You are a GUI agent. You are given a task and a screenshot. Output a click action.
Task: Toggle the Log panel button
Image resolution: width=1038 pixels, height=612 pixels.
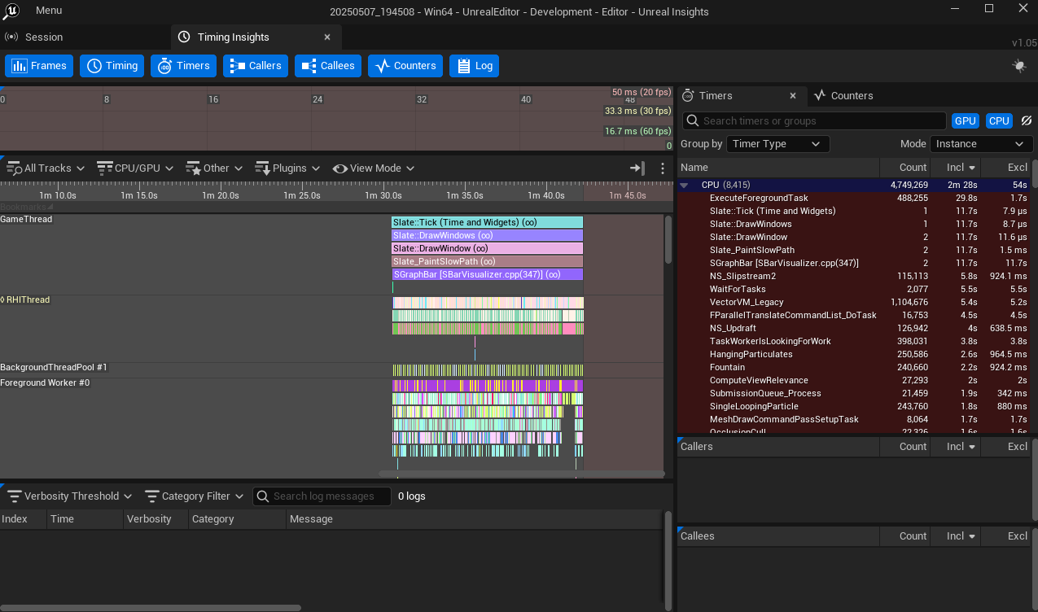point(474,66)
